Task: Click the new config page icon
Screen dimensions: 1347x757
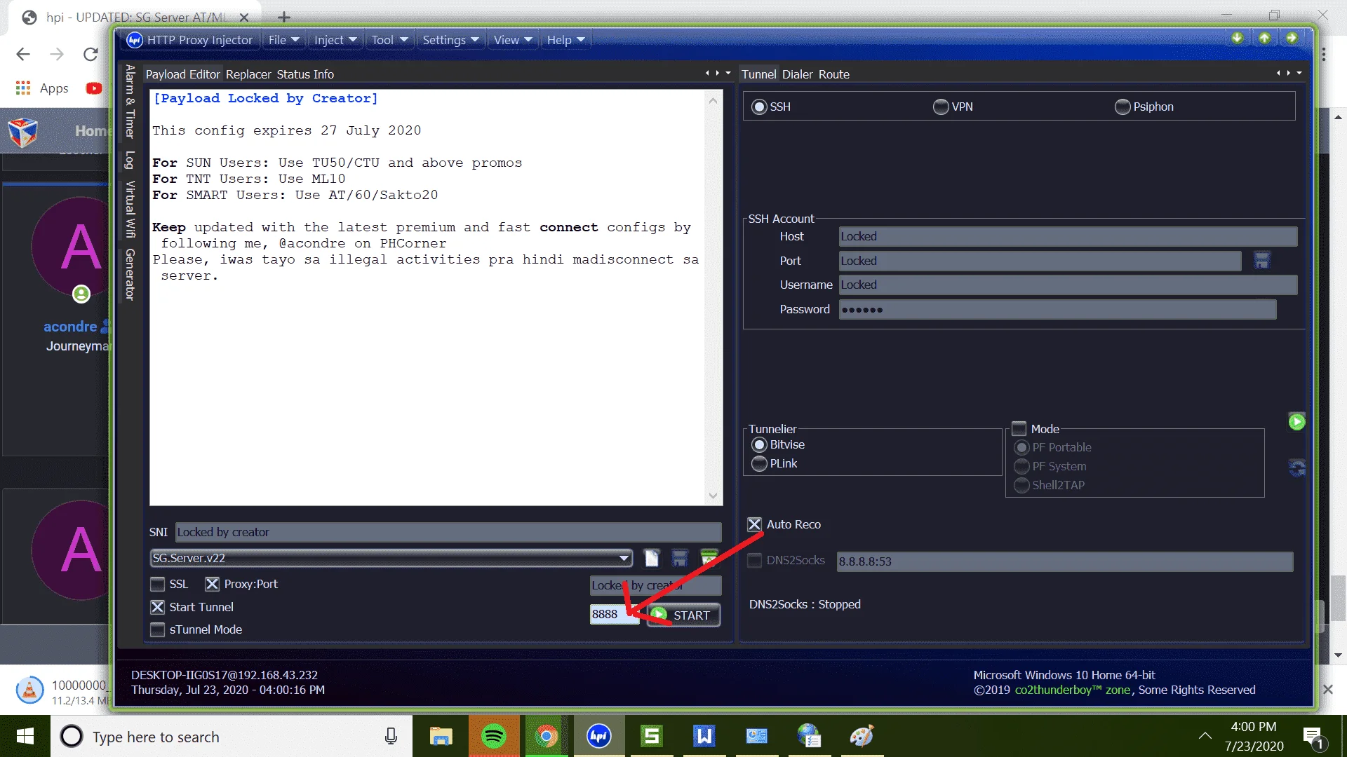Action: point(652,558)
